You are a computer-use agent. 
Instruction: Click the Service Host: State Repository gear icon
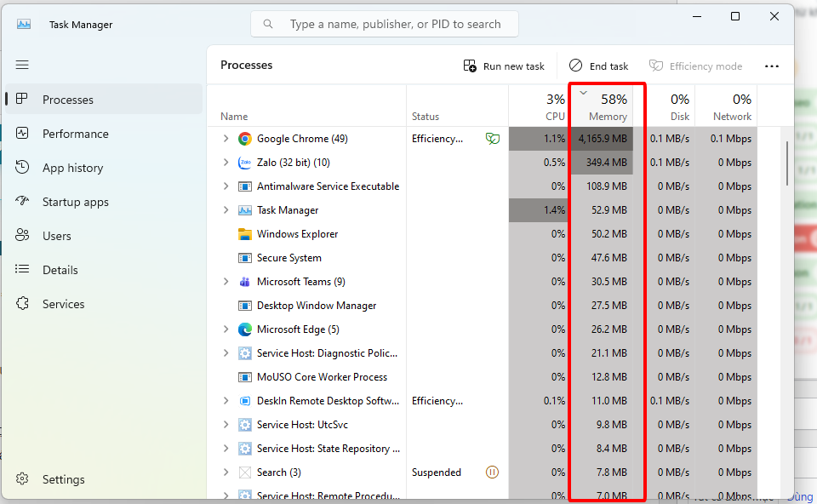coord(245,449)
